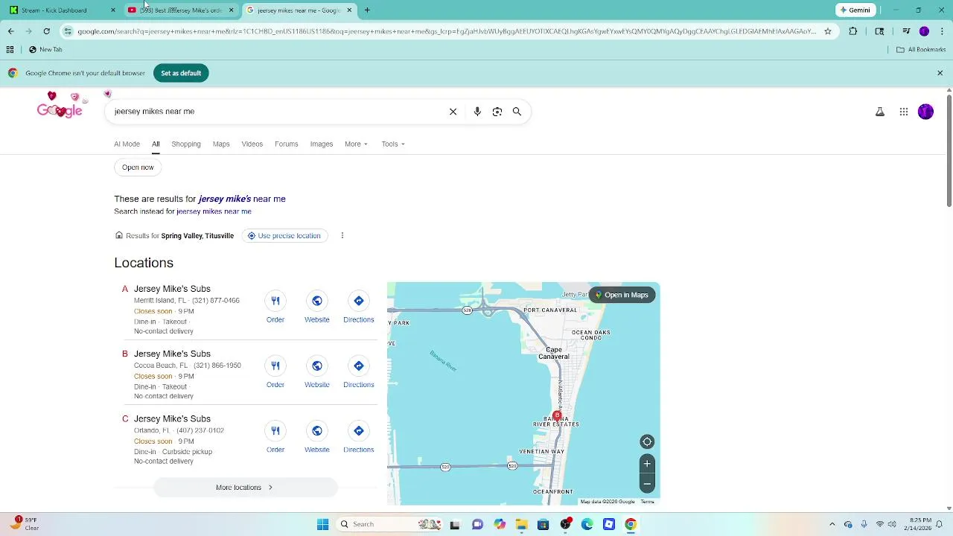This screenshot has width=953, height=536.
Task: Click the page vertical scrollbar
Action: coord(949,149)
